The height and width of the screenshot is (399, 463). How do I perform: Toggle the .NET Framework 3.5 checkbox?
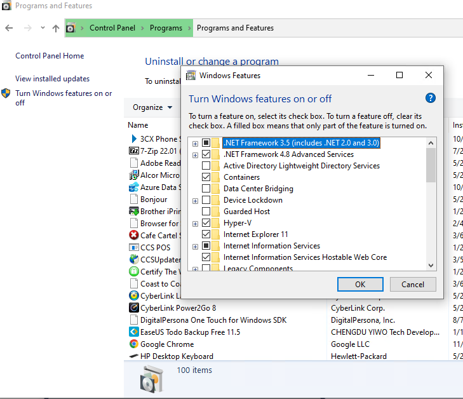[206, 143]
